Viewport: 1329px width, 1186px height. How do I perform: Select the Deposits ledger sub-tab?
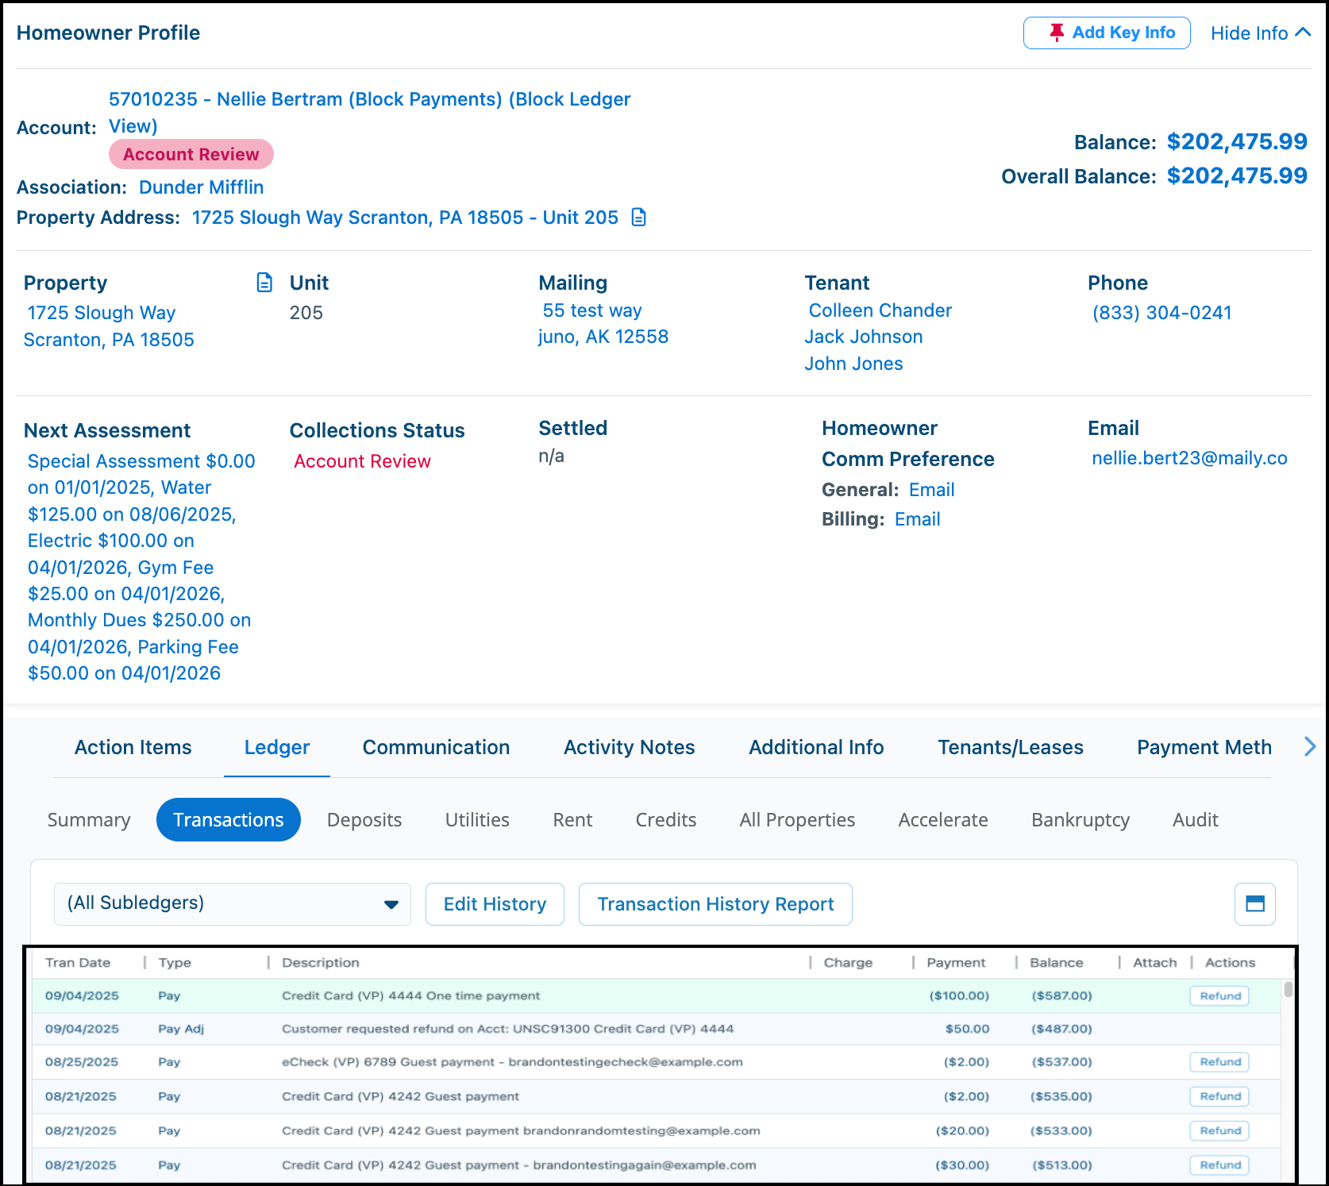click(364, 820)
